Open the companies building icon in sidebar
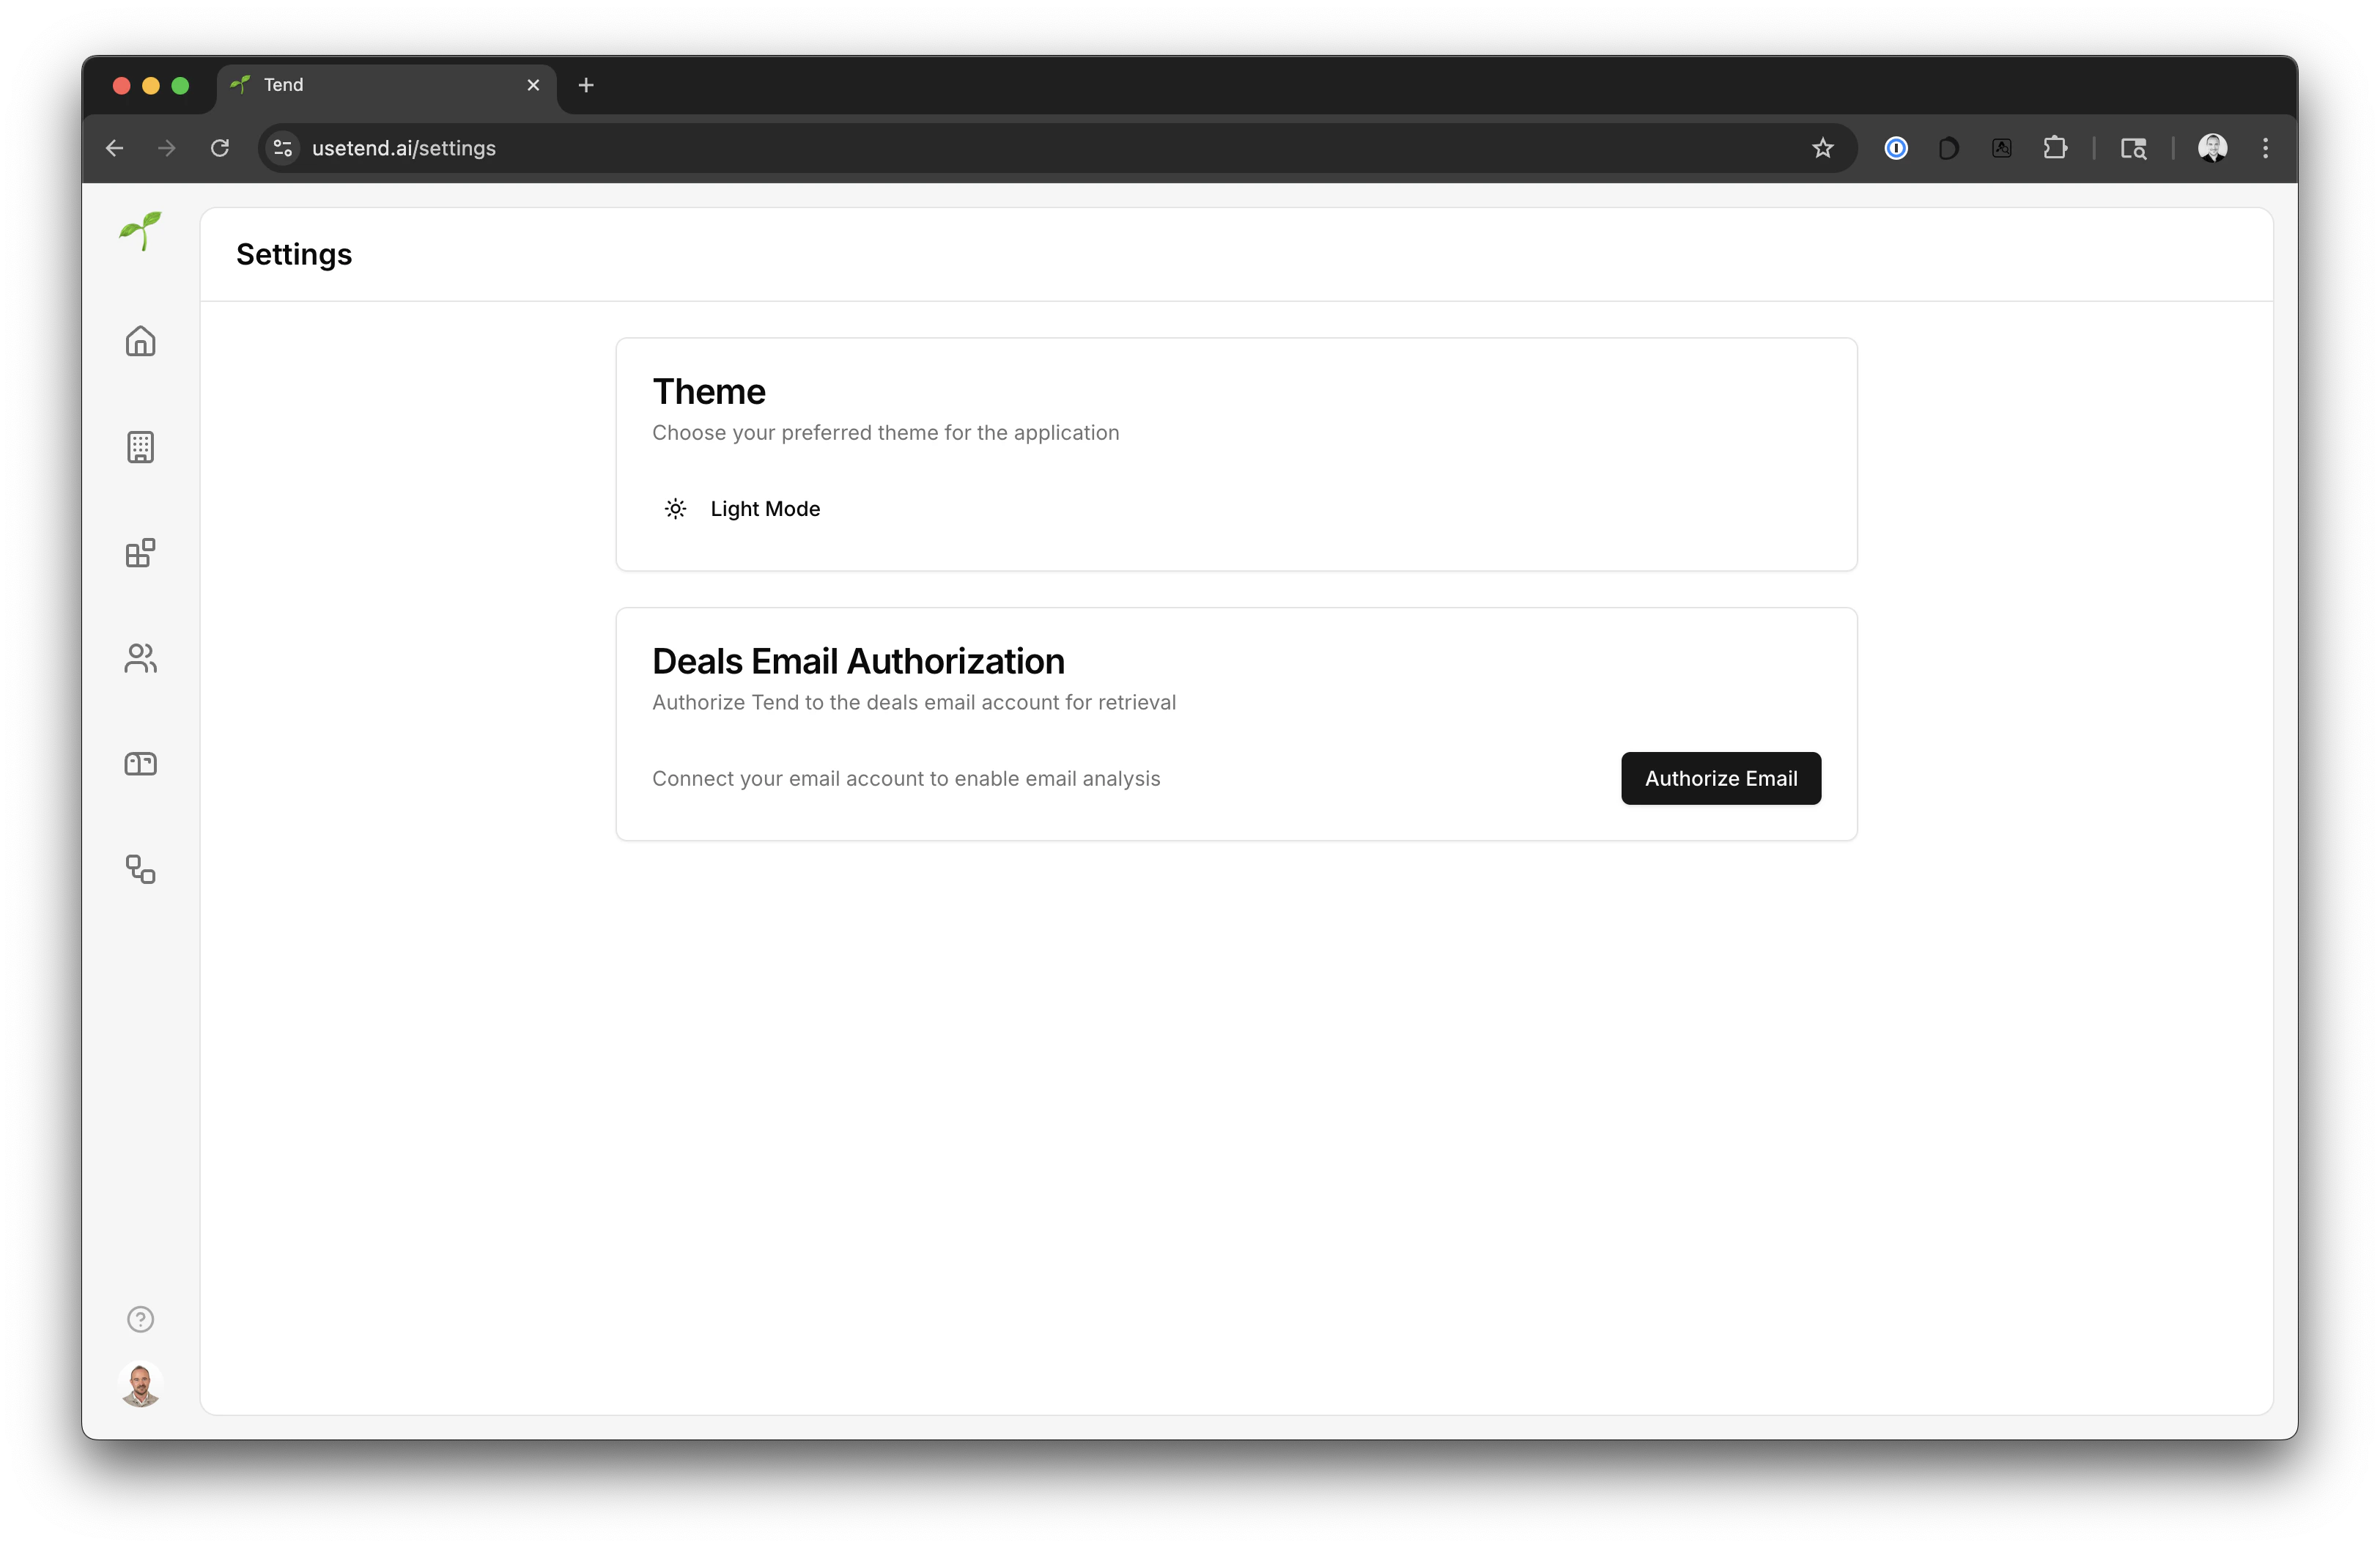The width and height of the screenshot is (2380, 1548). (140, 447)
